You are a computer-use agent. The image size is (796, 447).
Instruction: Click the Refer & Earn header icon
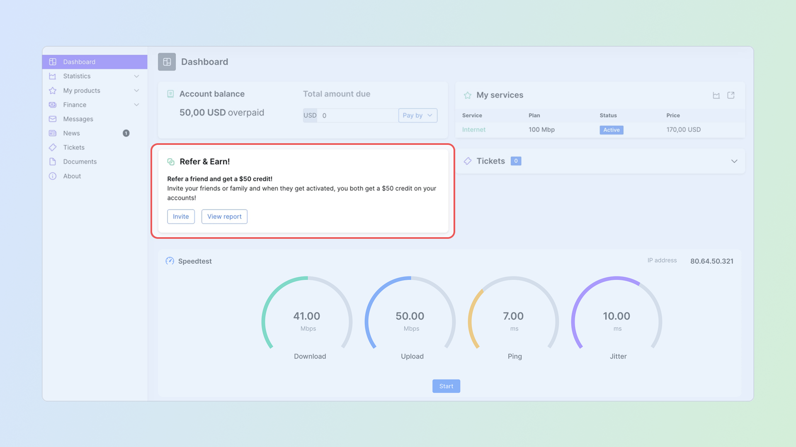(171, 162)
